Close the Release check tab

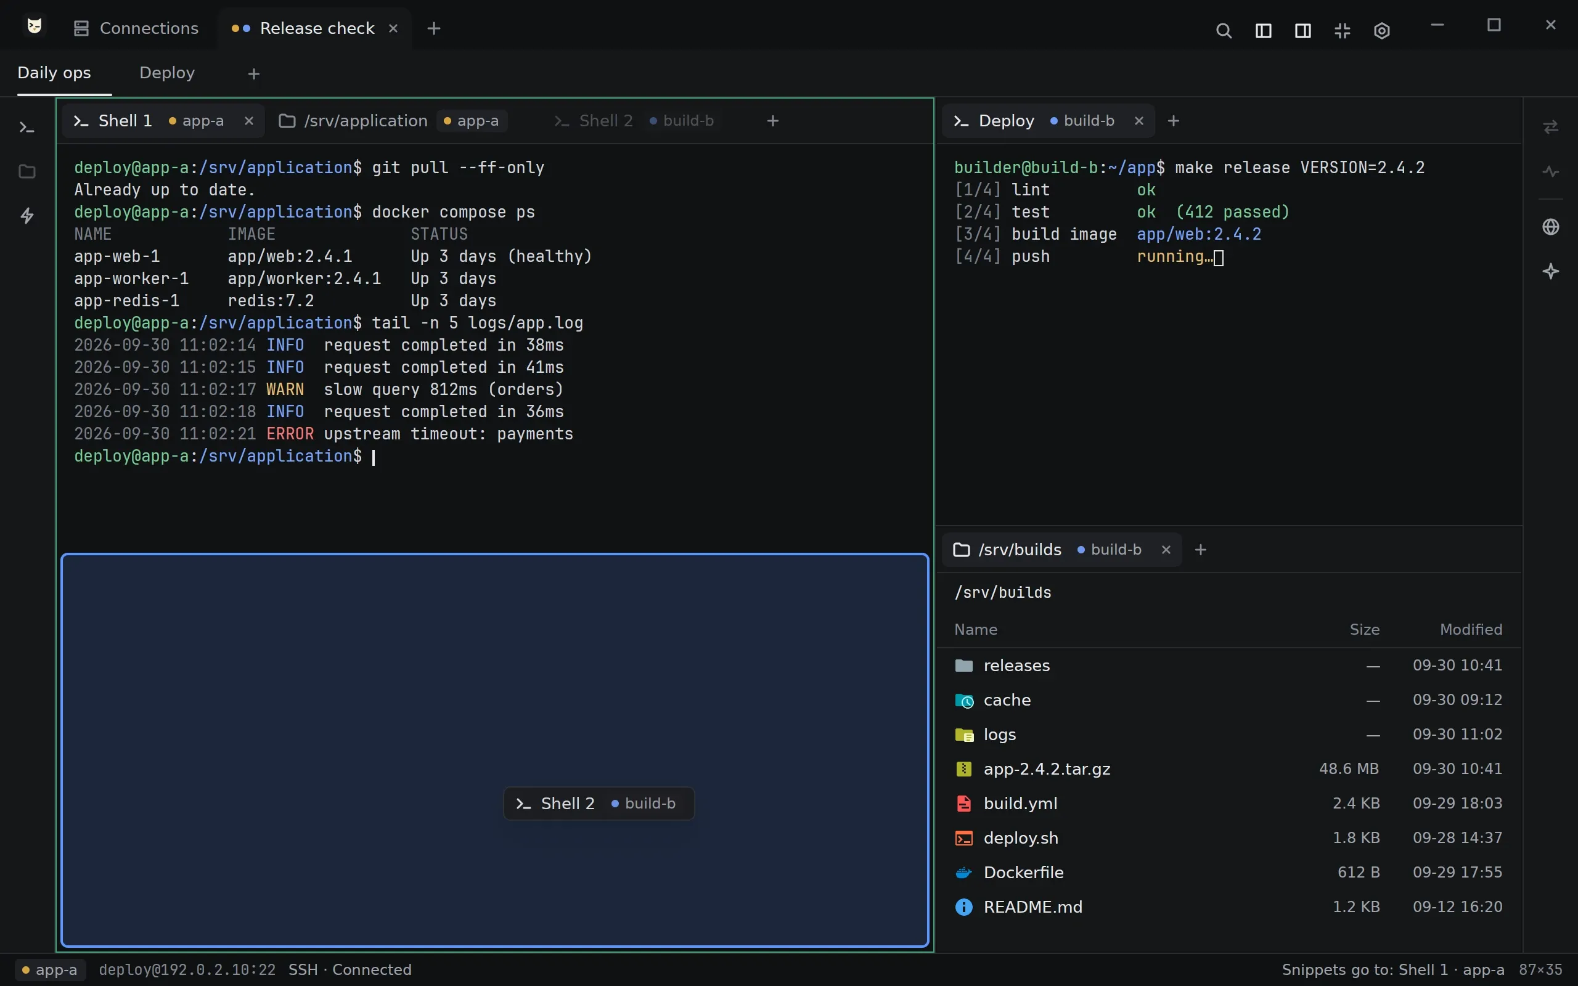click(x=393, y=29)
